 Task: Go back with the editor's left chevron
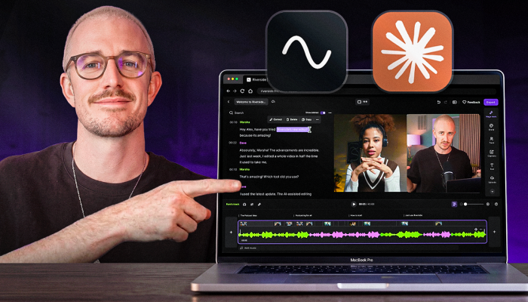point(229,102)
